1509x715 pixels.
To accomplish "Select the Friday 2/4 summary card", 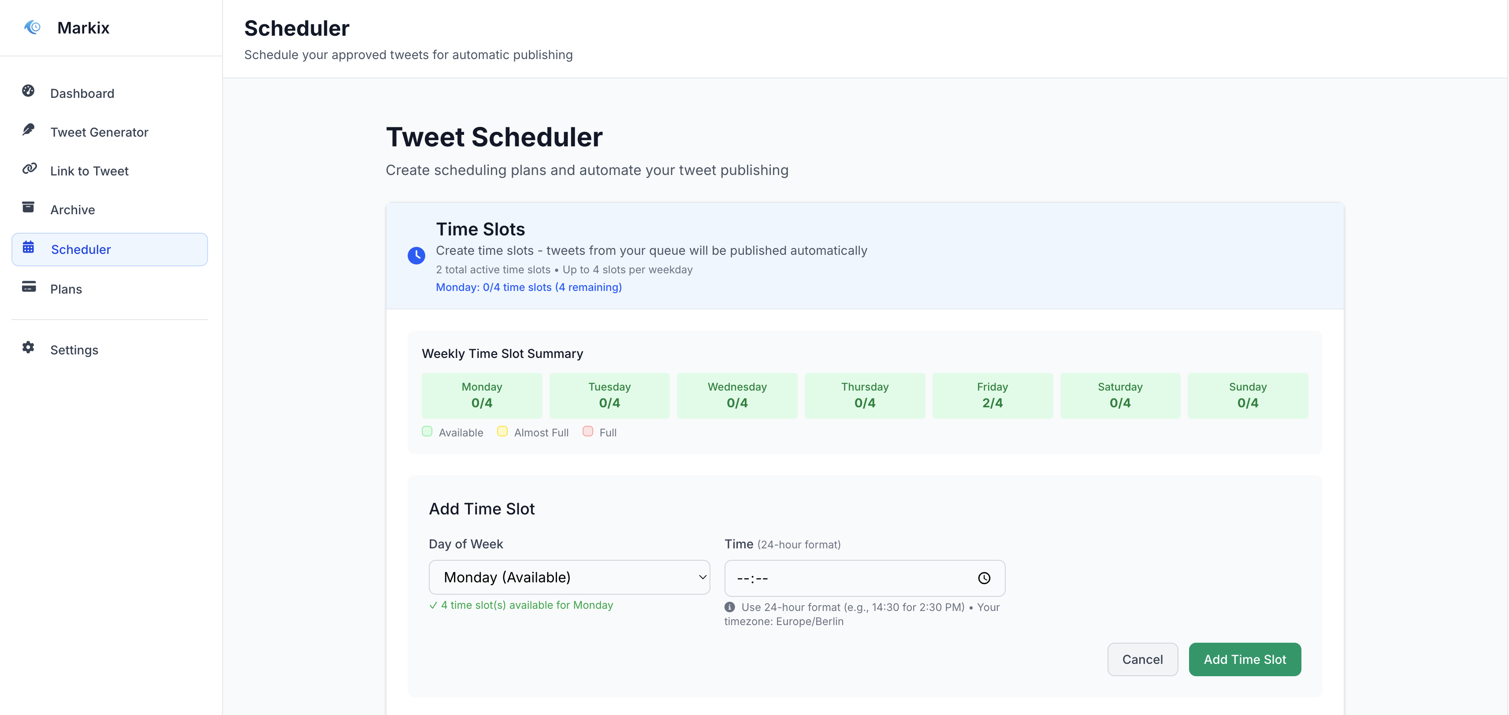I will click(x=992, y=395).
